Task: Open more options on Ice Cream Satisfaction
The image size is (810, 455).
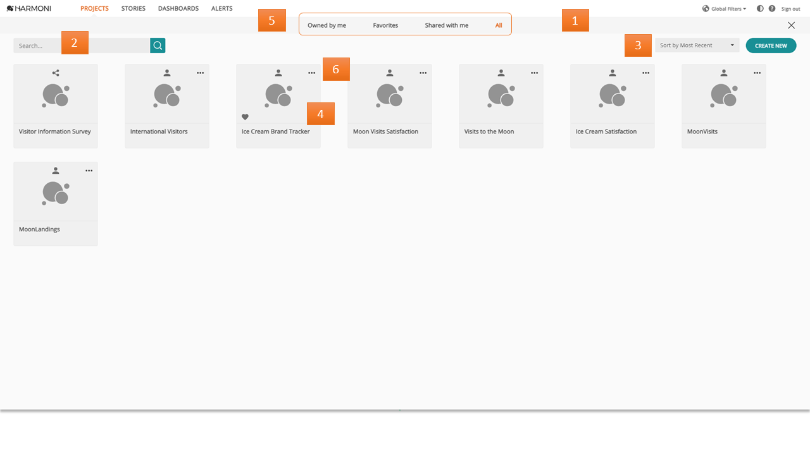Action: click(645, 73)
